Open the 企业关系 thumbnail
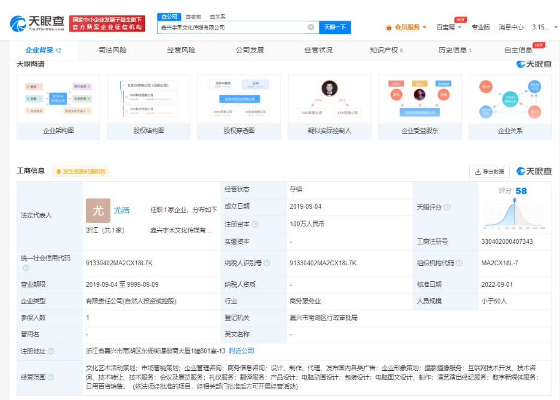The height and width of the screenshot is (400, 560). click(x=510, y=107)
